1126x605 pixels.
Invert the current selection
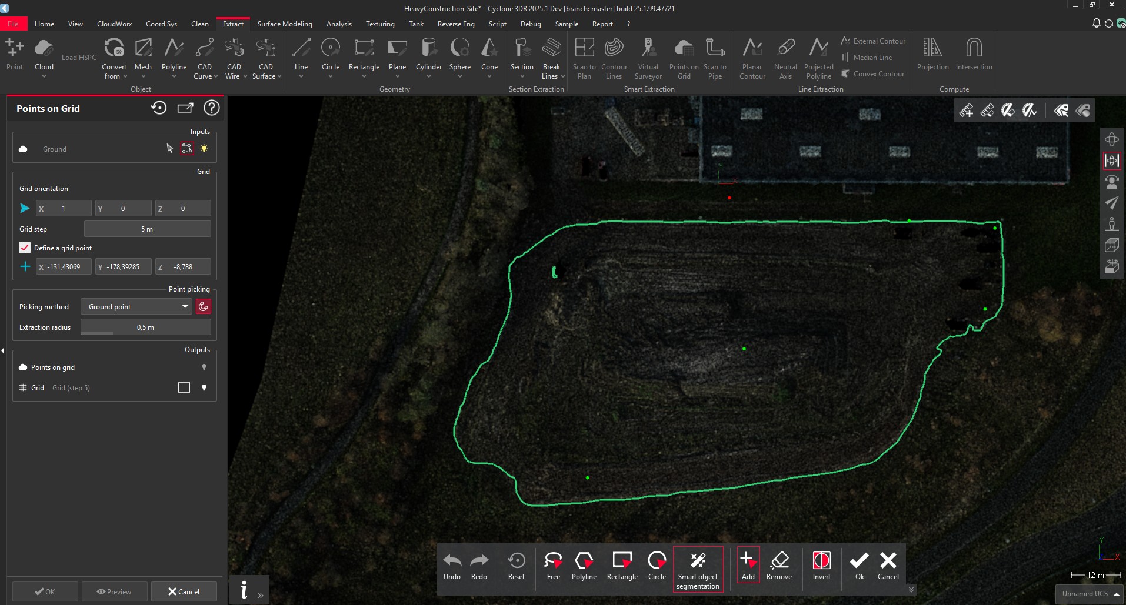821,566
